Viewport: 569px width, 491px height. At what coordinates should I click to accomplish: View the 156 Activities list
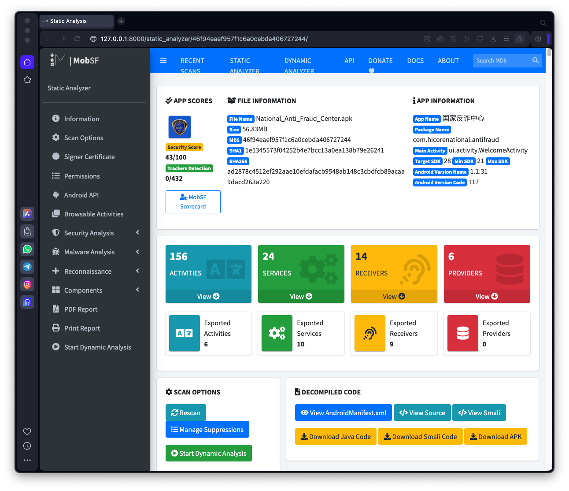pos(208,296)
